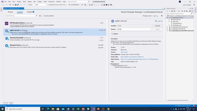Expand the Options section

point(112,34)
